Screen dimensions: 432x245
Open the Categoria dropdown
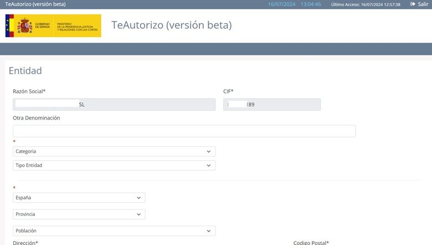pyautogui.click(x=114, y=151)
